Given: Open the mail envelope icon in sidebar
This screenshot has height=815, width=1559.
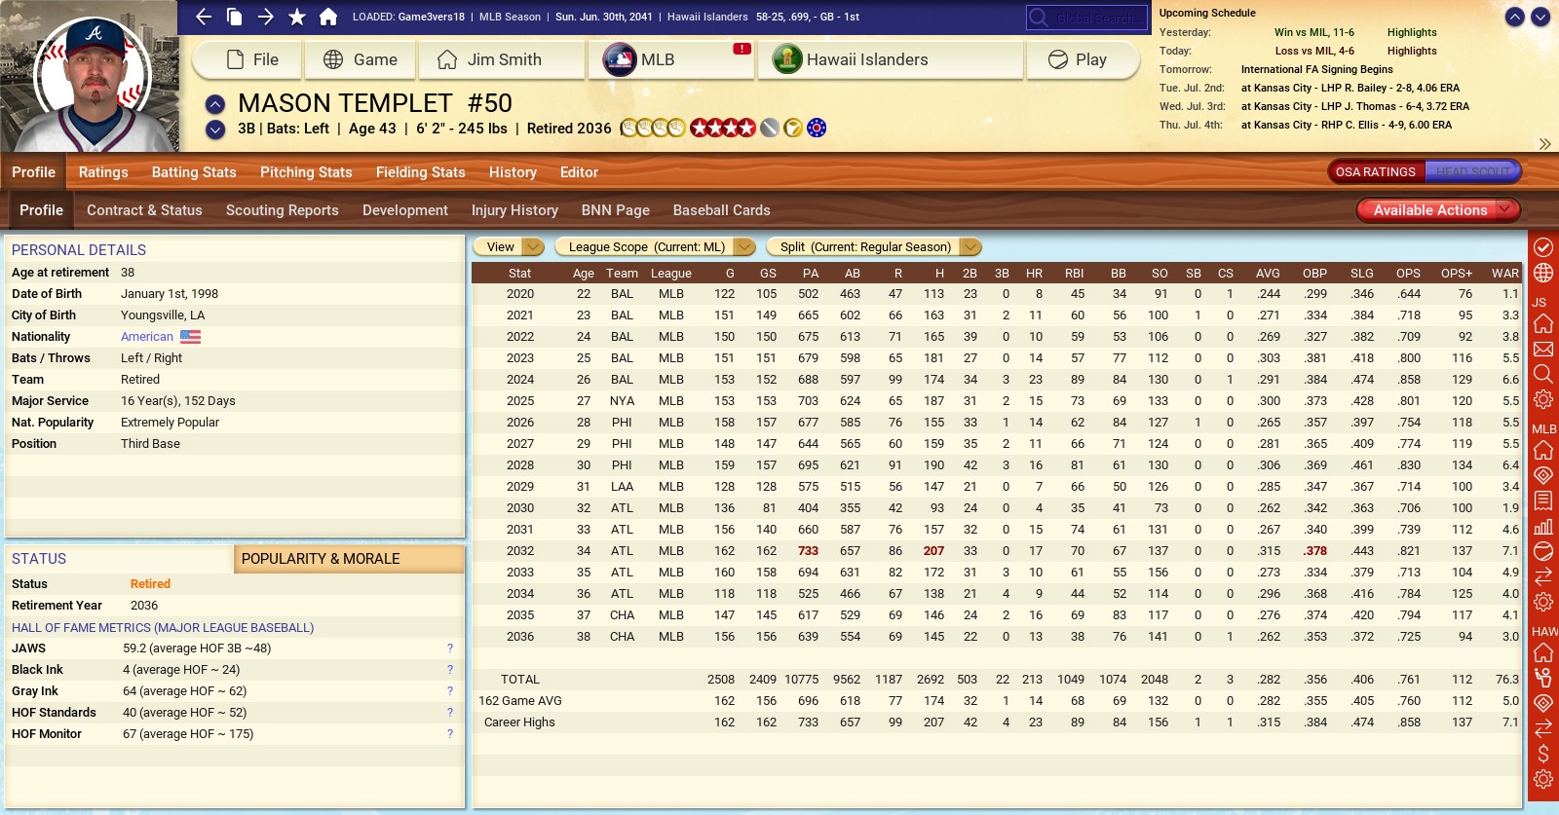Looking at the screenshot, I should [x=1543, y=349].
